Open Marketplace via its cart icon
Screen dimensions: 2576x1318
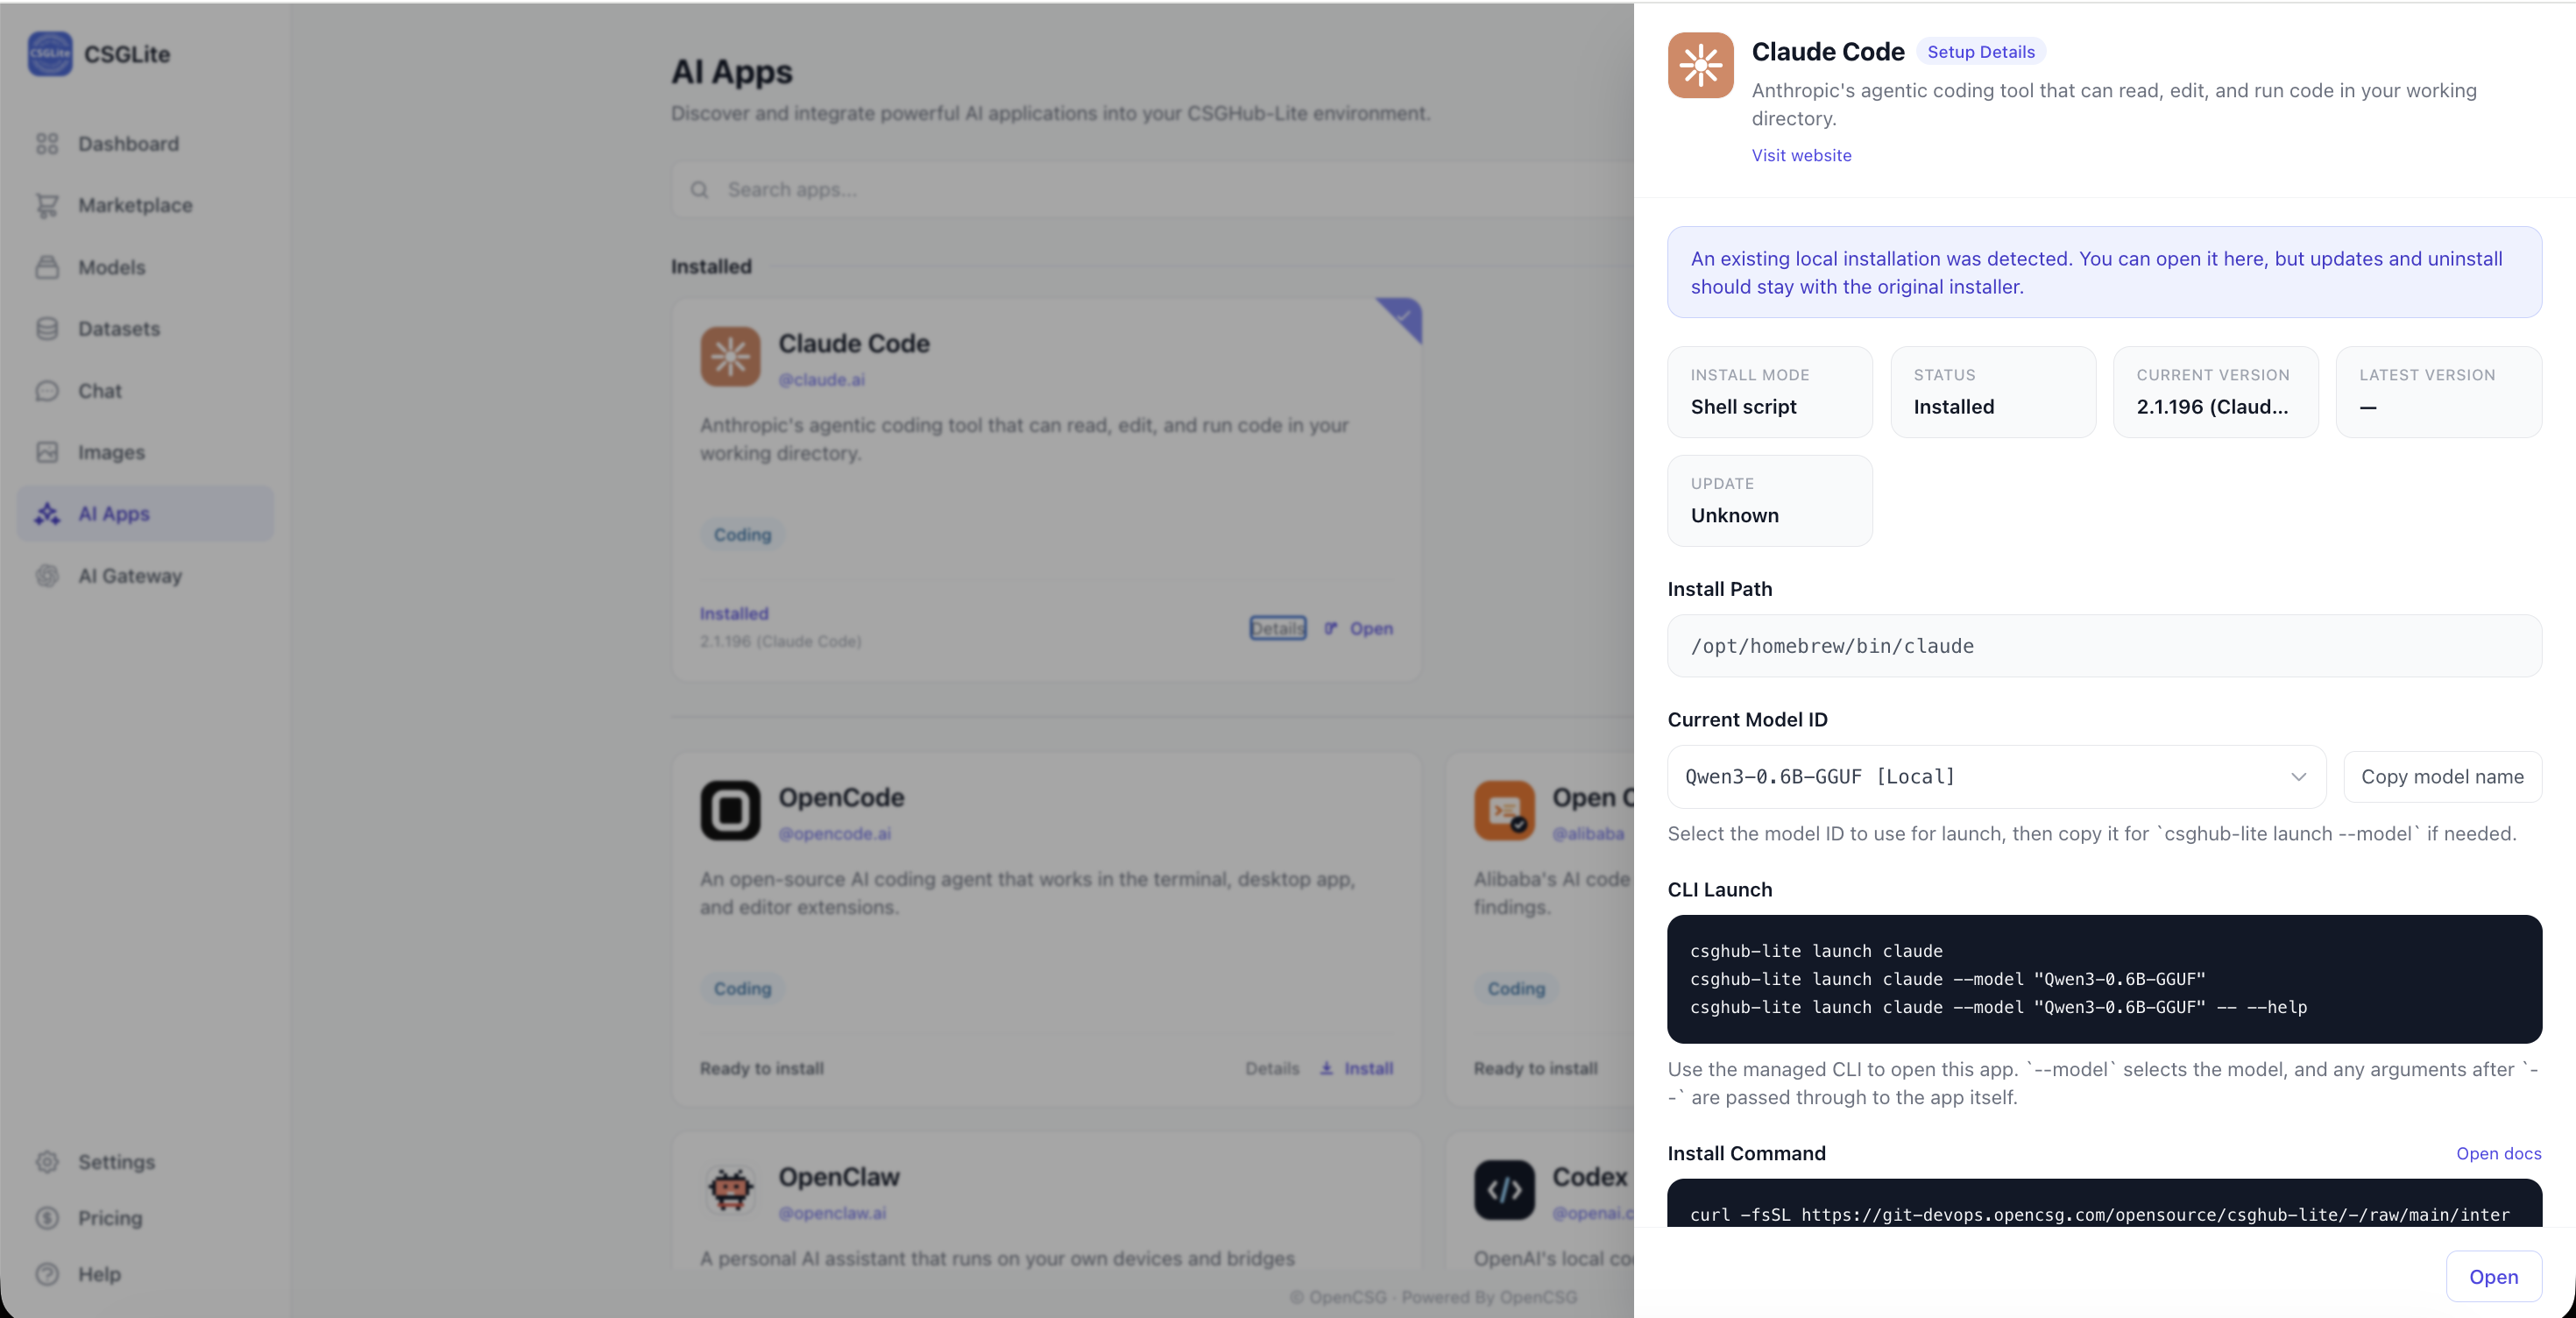[47, 205]
